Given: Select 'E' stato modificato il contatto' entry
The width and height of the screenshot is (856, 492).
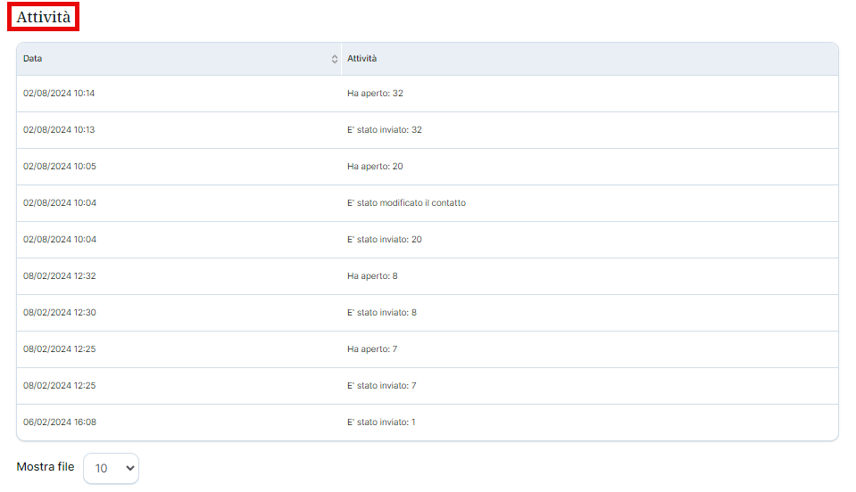Looking at the screenshot, I should pos(406,203).
